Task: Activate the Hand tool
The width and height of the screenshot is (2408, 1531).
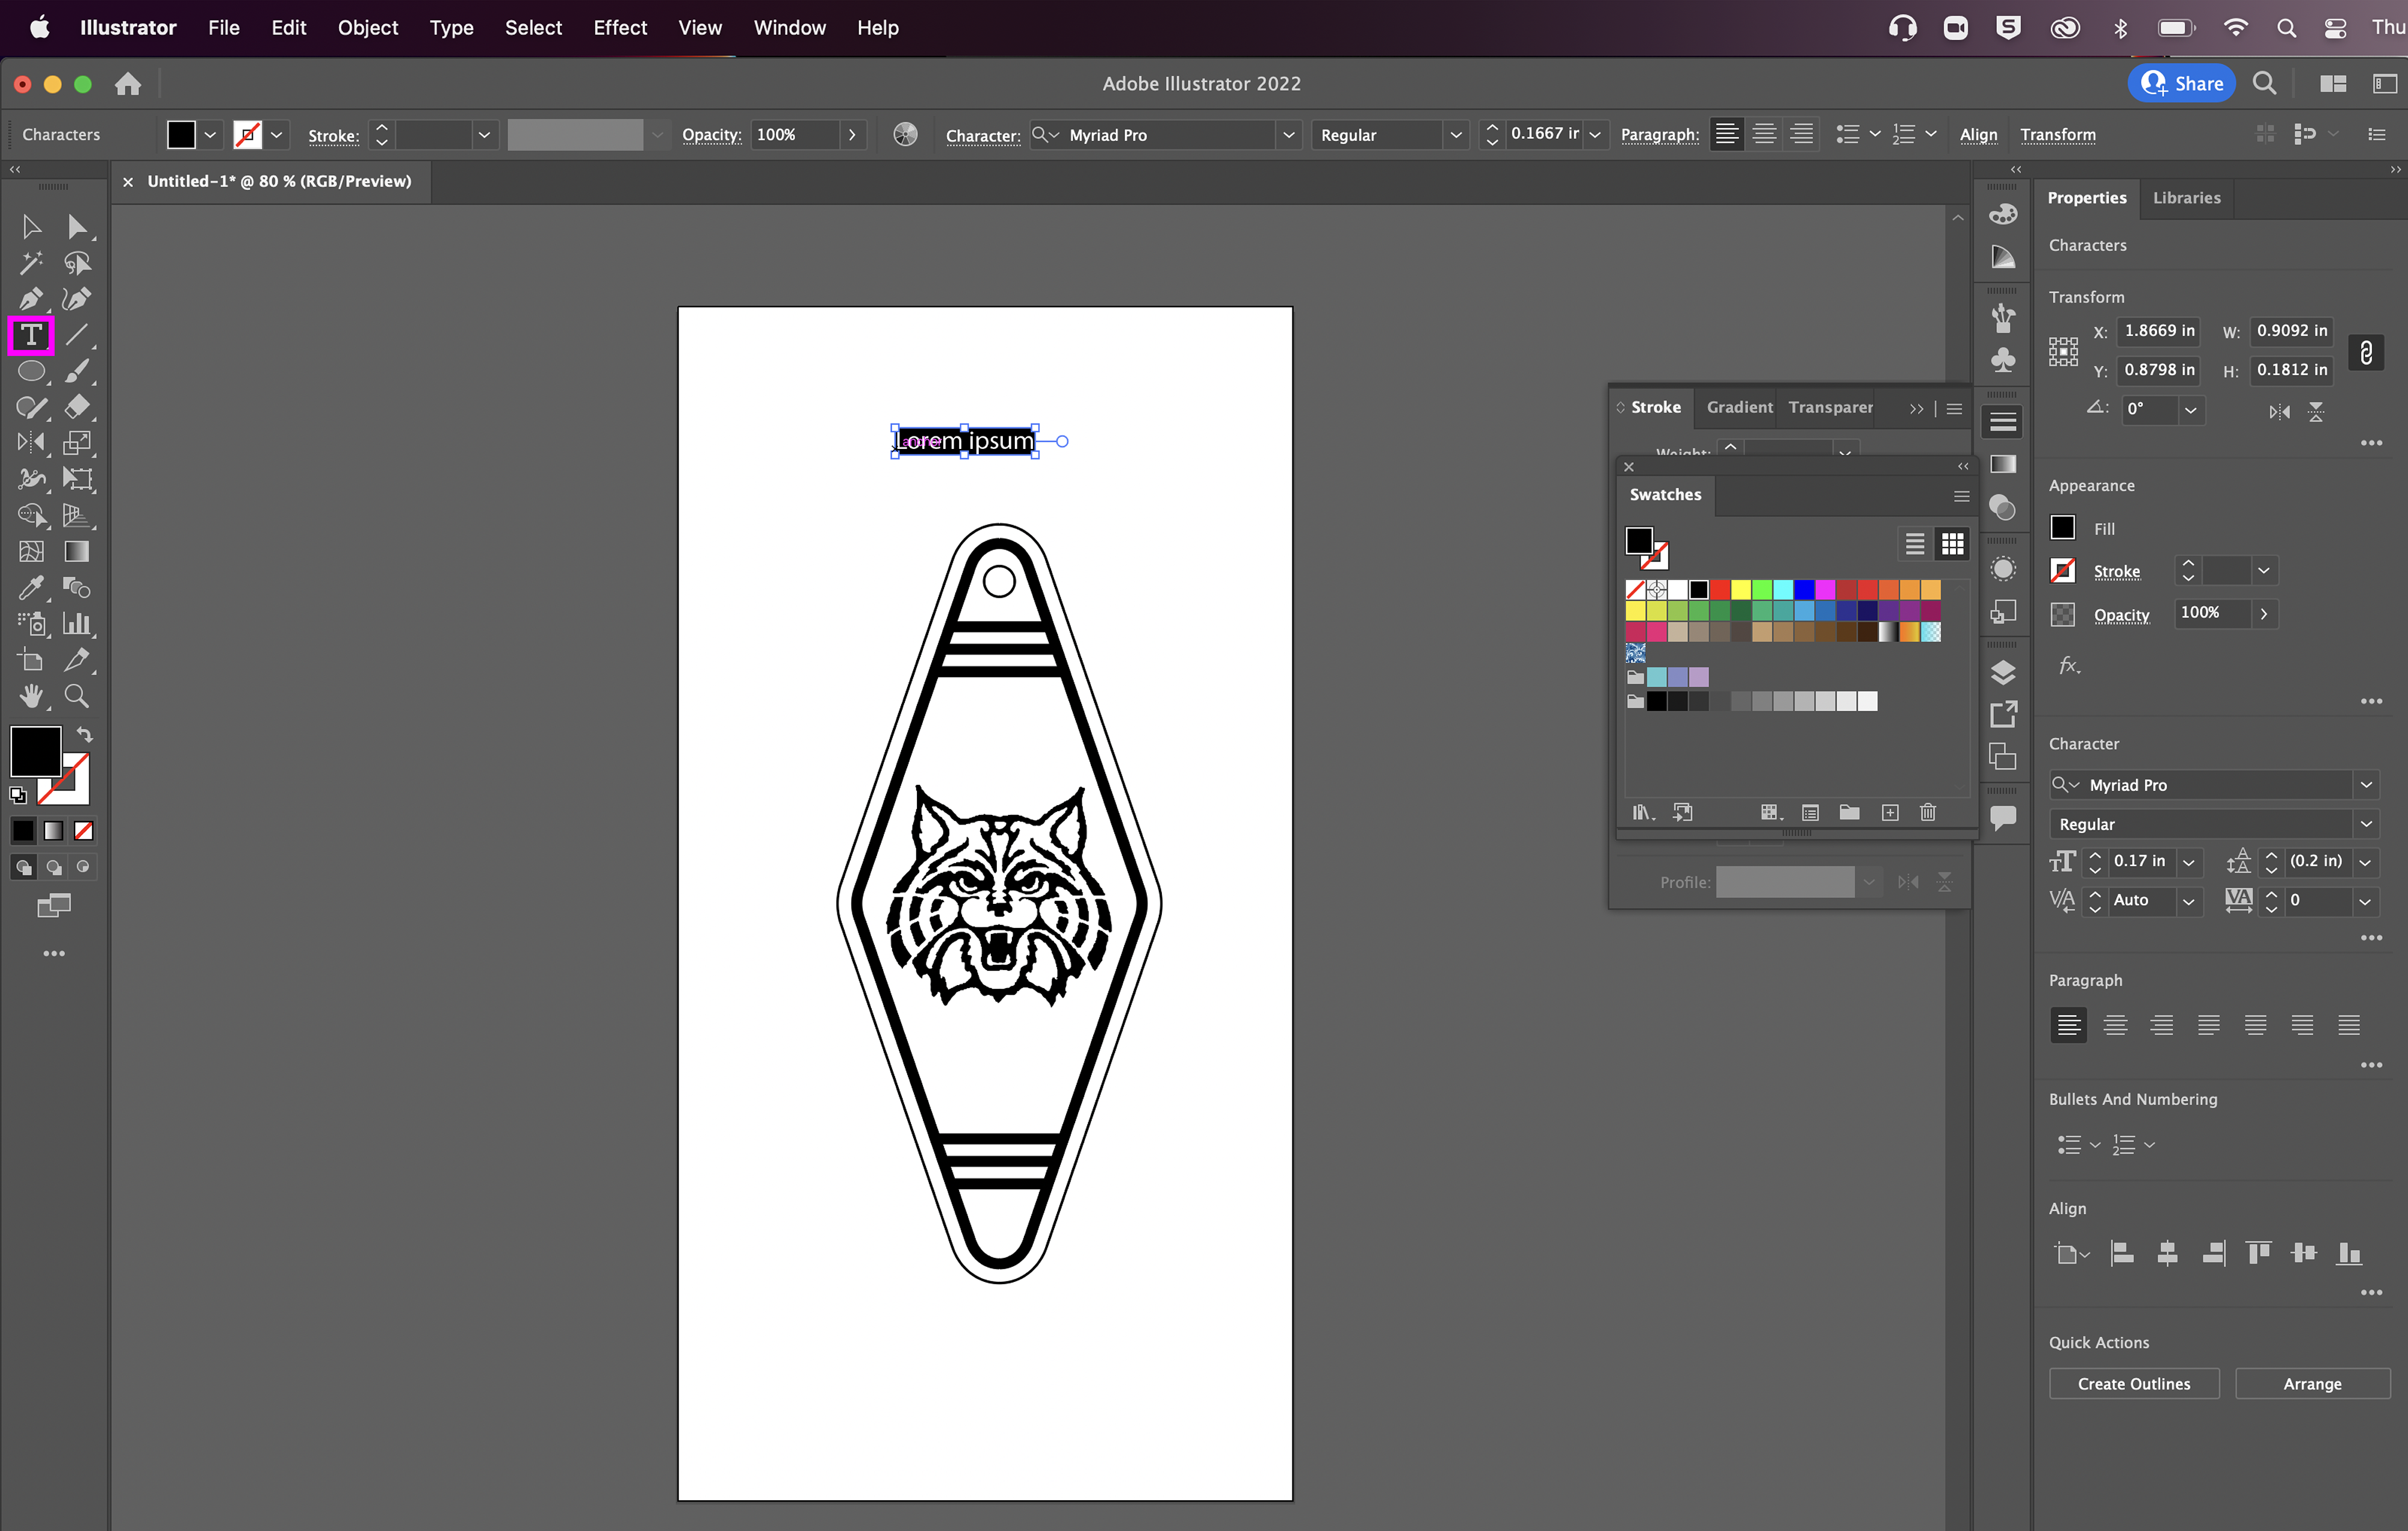Action: [x=30, y=696]
